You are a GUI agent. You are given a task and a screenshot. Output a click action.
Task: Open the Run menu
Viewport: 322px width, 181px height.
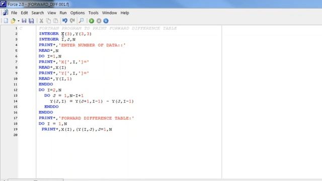(63, 13)
